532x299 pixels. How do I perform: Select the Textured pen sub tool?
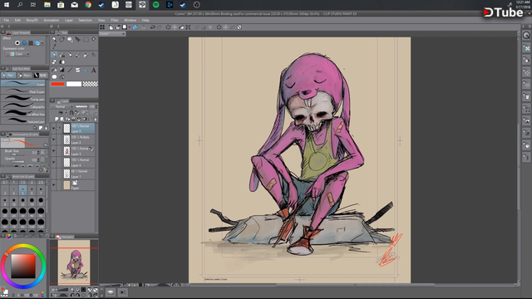coord(23,120)
